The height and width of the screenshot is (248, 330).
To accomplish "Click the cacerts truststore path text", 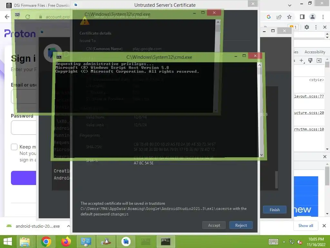I will pyautogui.click(x=156, y=209).
